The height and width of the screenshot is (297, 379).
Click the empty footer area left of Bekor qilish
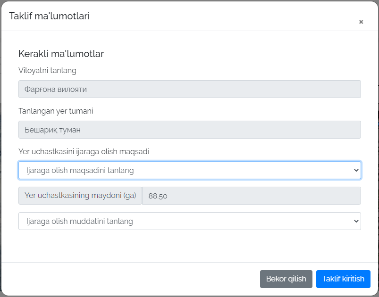132,279
